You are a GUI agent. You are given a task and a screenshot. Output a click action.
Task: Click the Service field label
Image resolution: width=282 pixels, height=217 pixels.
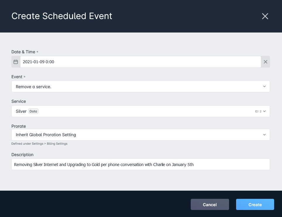click(x=19, y=101)
